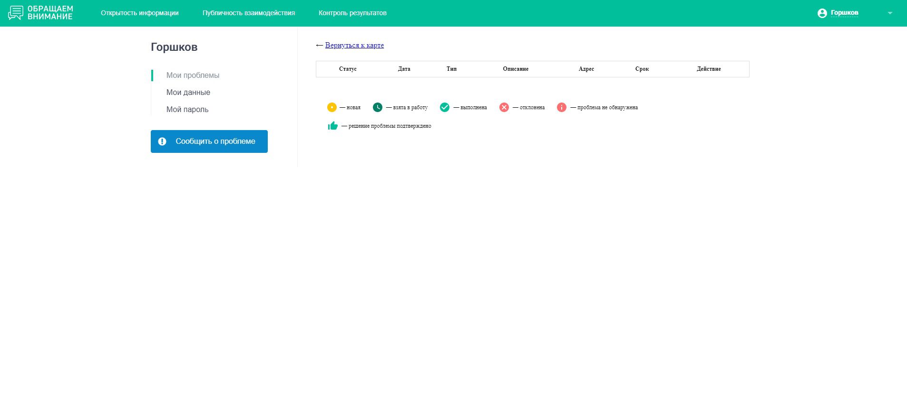The image size is (907, 404).
Task: Open the Горшков username menu
Action: [x=844, y=13]
